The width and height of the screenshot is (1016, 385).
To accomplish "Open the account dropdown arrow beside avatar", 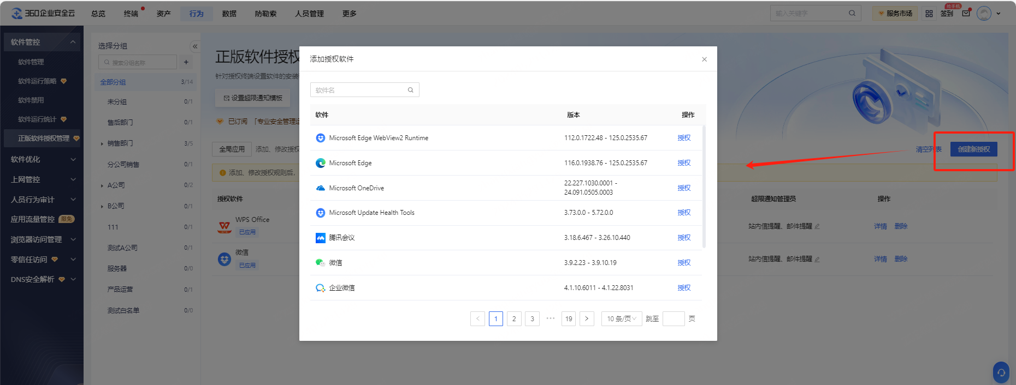I will pos(999,14).
